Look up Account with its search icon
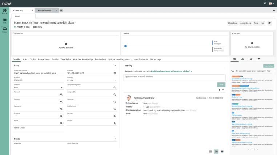Viewport: 277px width, 155px height. tap(61, 95)
